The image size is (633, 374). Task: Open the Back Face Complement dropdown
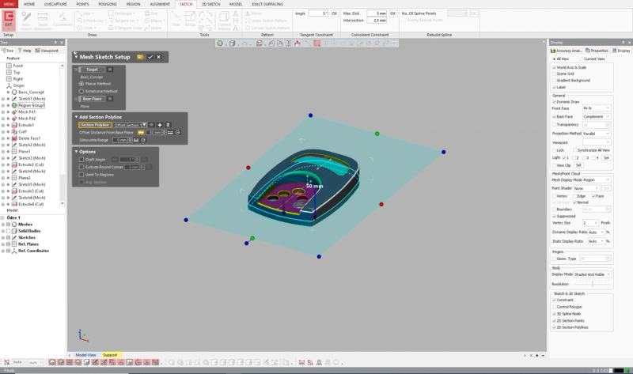pyautogui.click(x=597, y=116)
